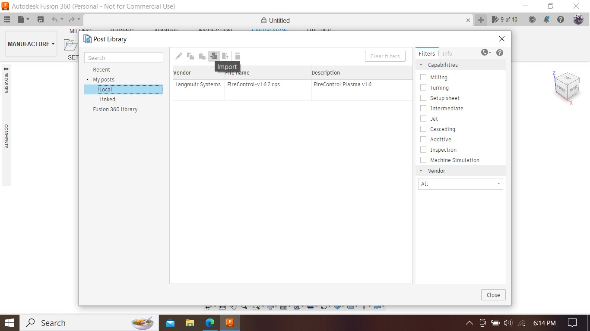Open the Undo history dropdown arrow
The width and height of the screenshot is (590, 331).
click(62, 19)
